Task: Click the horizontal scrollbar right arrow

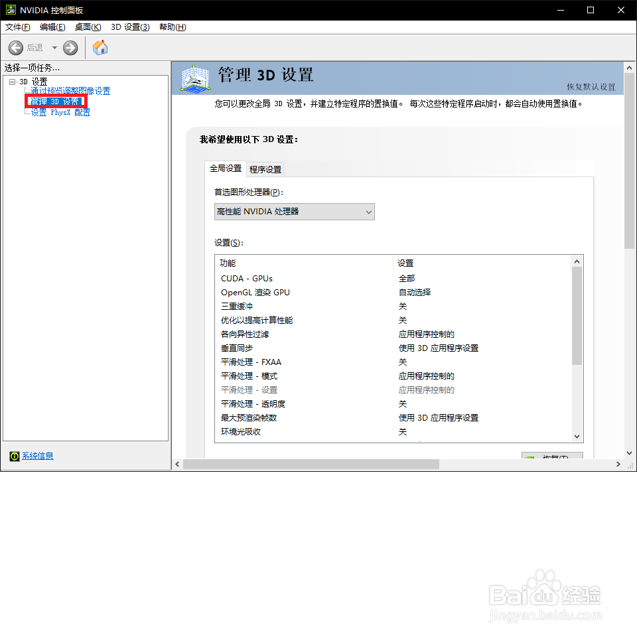Action: [x=618, y=464]
